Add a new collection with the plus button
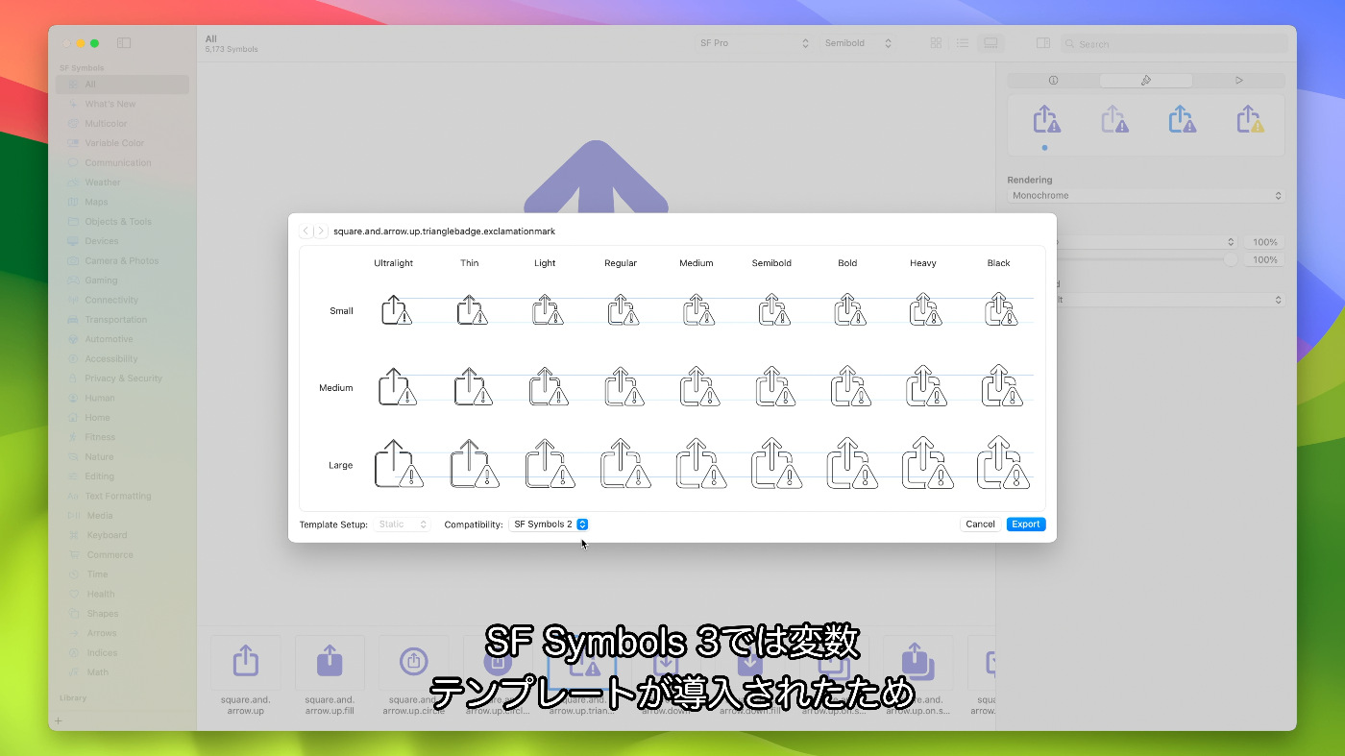Viewport: 1345px width, 756px height. 58,720
